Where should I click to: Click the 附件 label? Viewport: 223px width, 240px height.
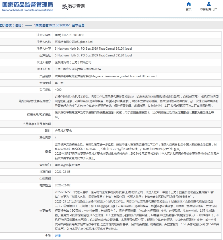48,131
